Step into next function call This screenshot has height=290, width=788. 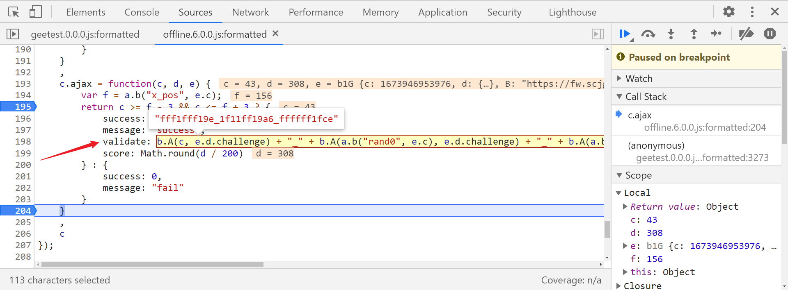tap(671, 34)
